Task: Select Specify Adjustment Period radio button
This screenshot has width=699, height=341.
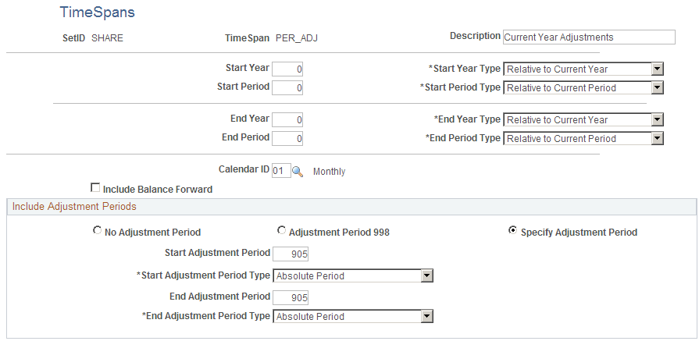Action: (x=512, y=231)
